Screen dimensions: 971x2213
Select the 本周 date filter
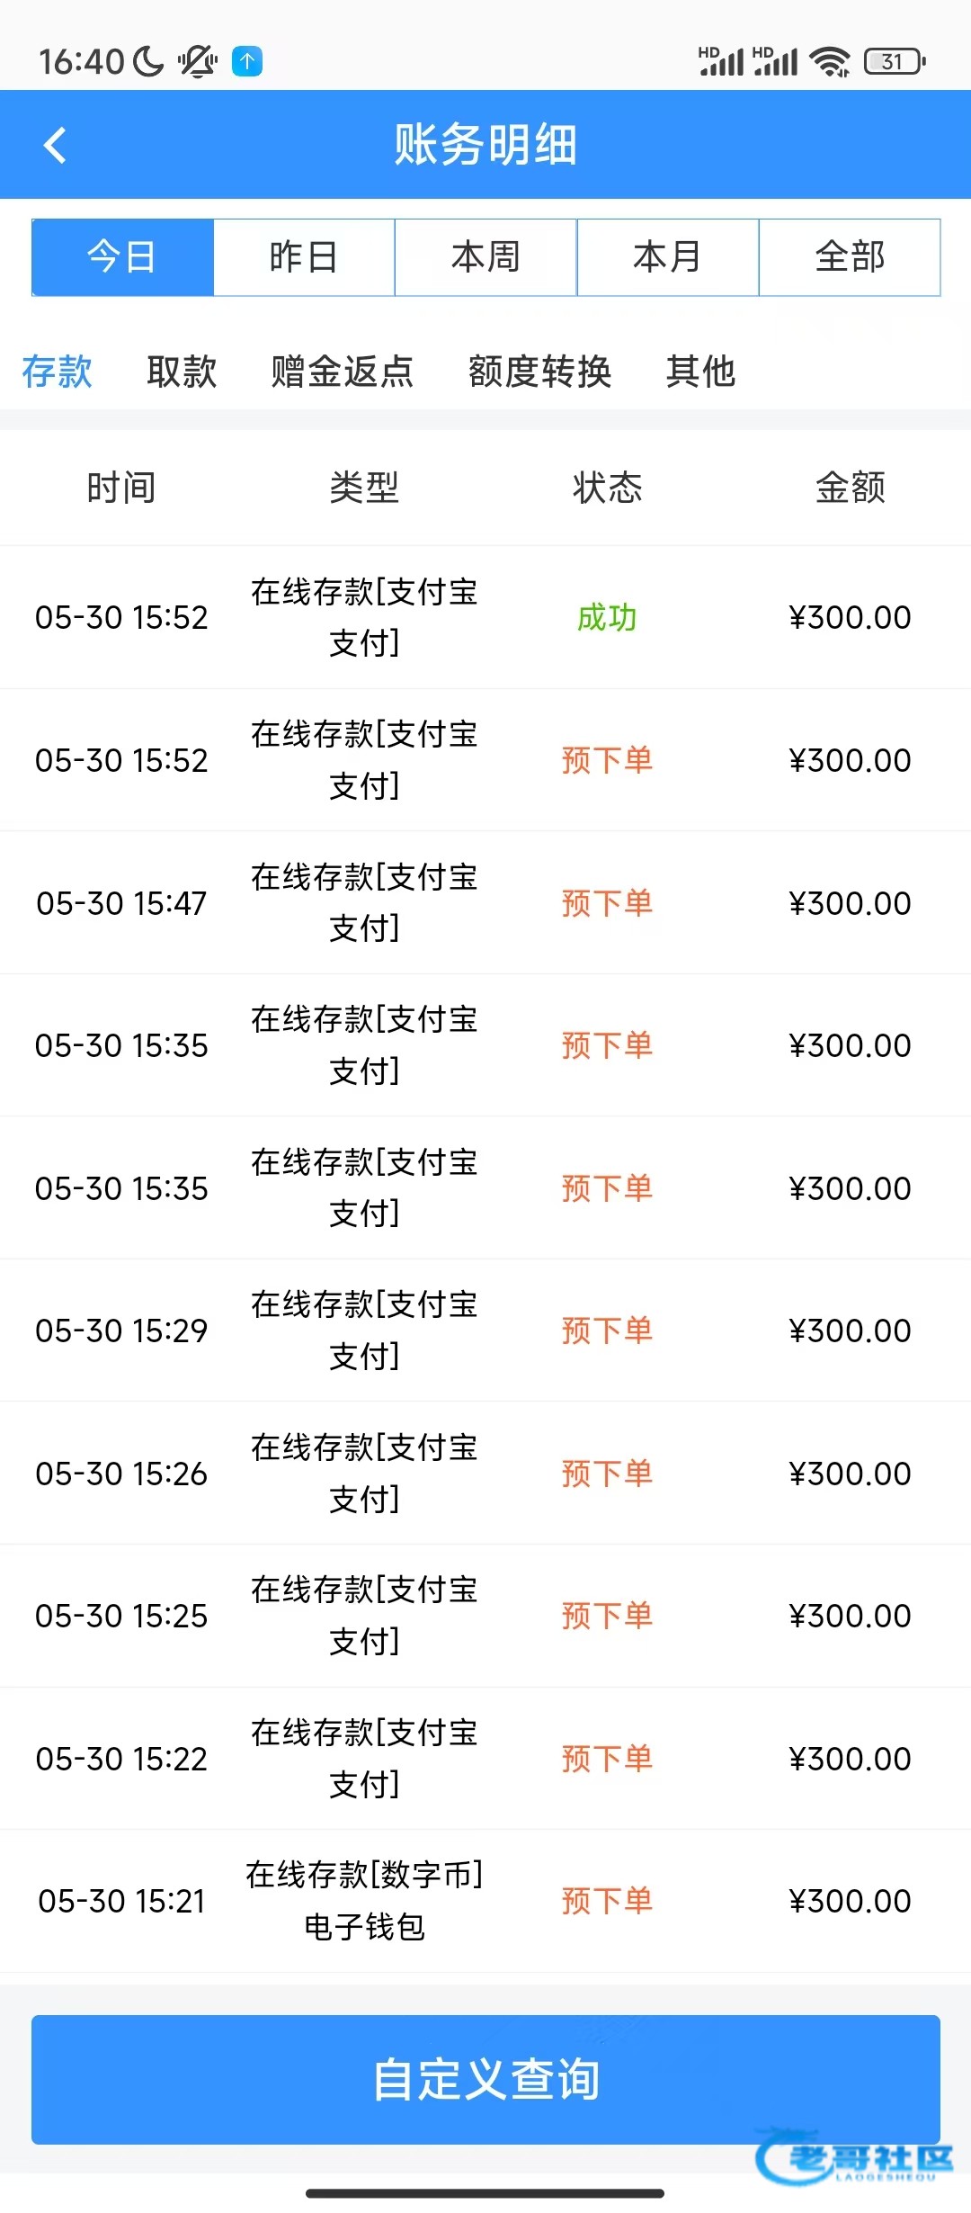point(485,257)
